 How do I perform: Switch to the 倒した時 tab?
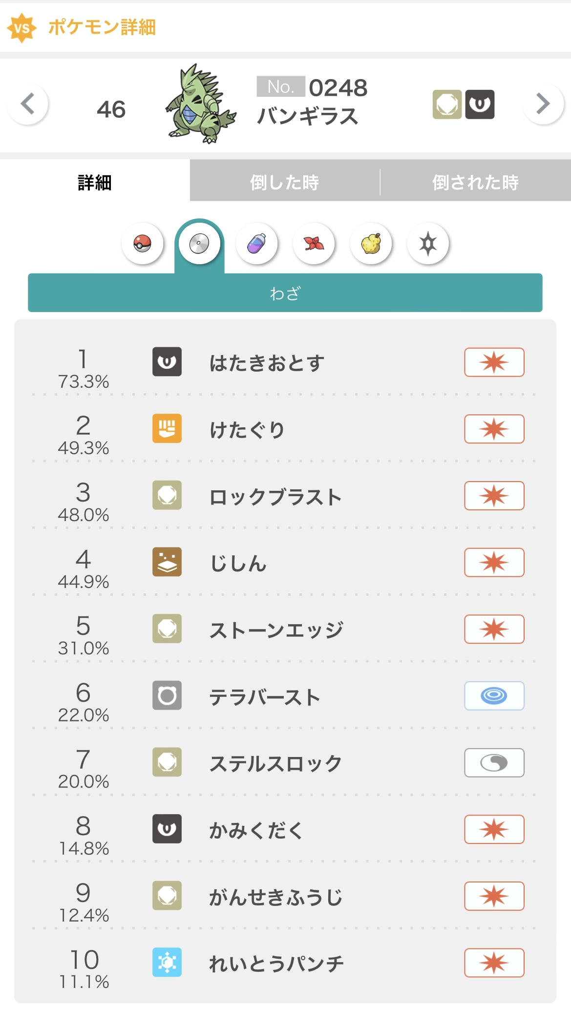284,182
